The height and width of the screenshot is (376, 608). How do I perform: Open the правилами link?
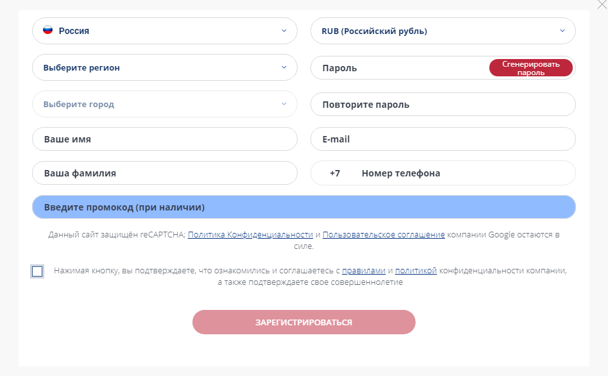[x=364, y=271]
